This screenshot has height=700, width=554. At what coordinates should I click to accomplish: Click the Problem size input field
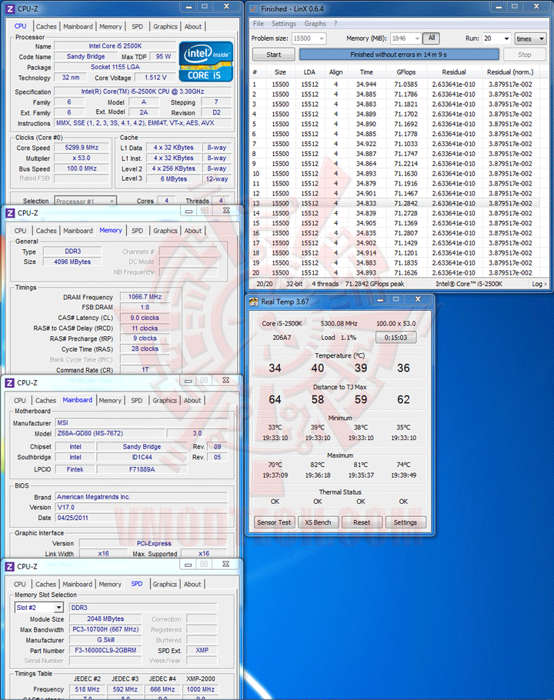point(305,38)
